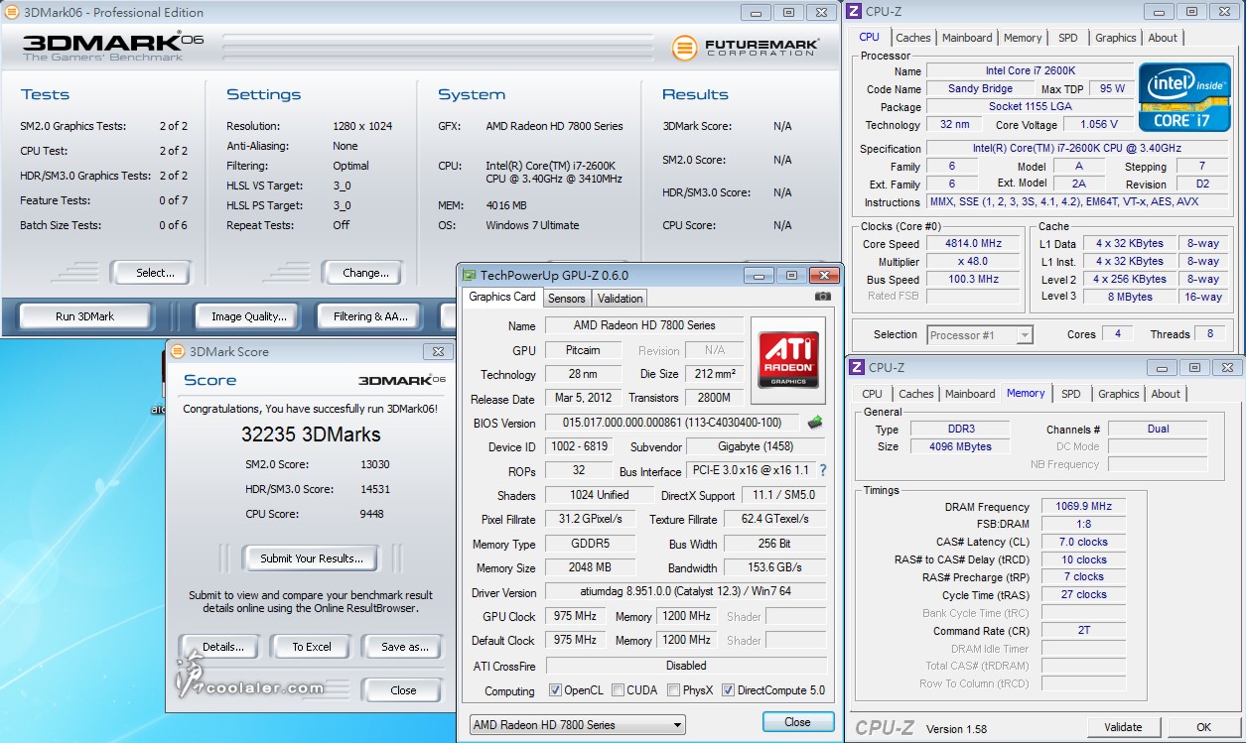Select the GPU Clock value 975 MHz
1246x743 pixels.
click(x=574, y=616)
